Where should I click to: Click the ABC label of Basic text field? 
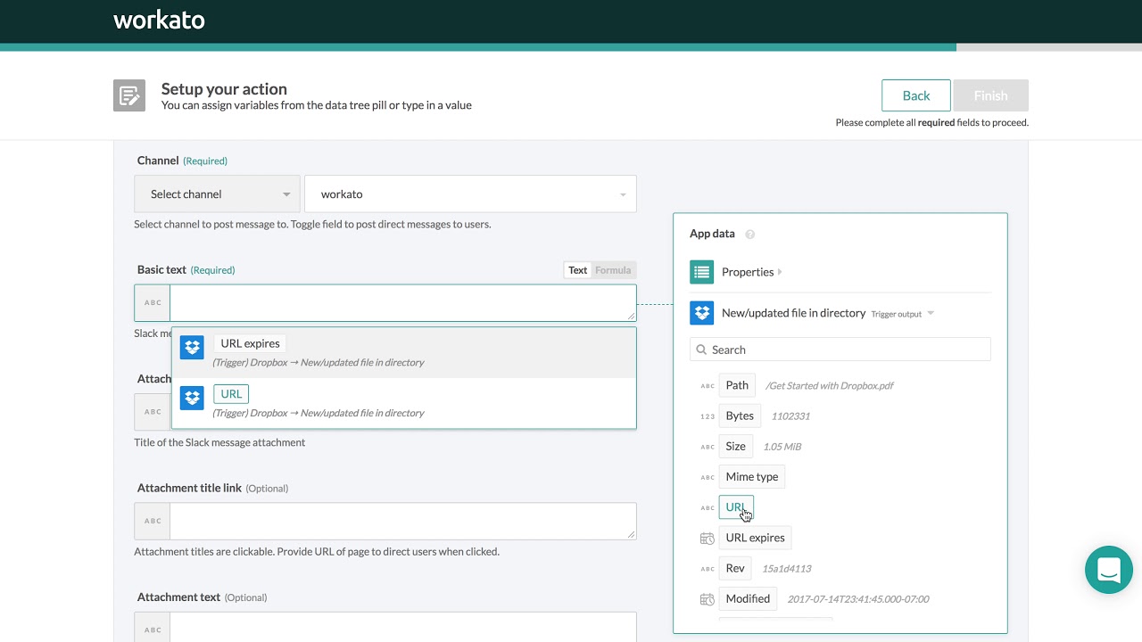tap(153, 303)
